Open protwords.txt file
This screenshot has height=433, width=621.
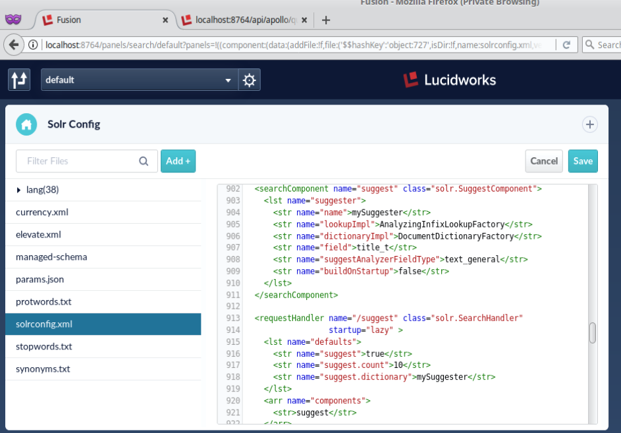[103, 301]
